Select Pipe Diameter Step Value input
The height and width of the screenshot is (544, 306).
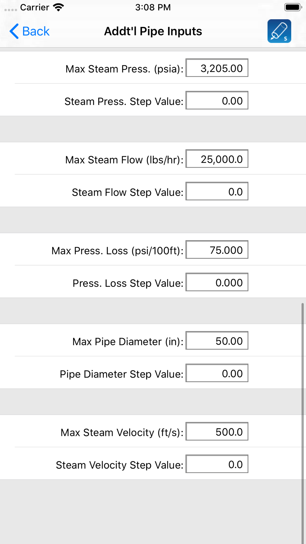pos(217,373)
